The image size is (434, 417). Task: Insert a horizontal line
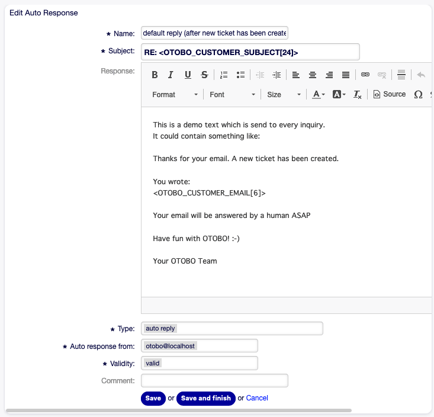(x=401, y=75)
